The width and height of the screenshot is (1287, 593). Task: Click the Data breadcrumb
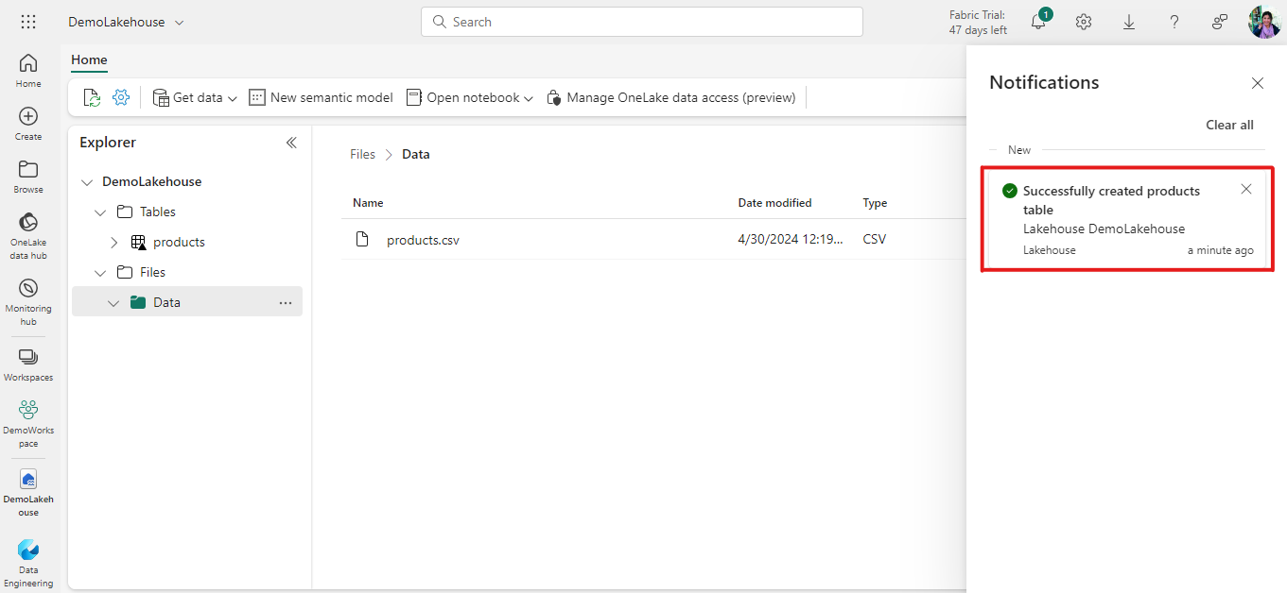click(x=416, y=154)
